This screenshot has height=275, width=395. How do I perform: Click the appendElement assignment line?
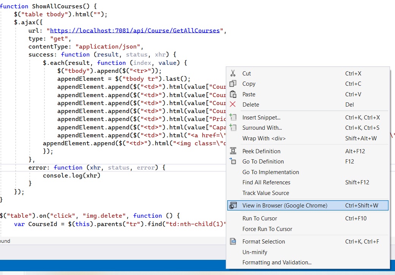(x=124, y=79)
